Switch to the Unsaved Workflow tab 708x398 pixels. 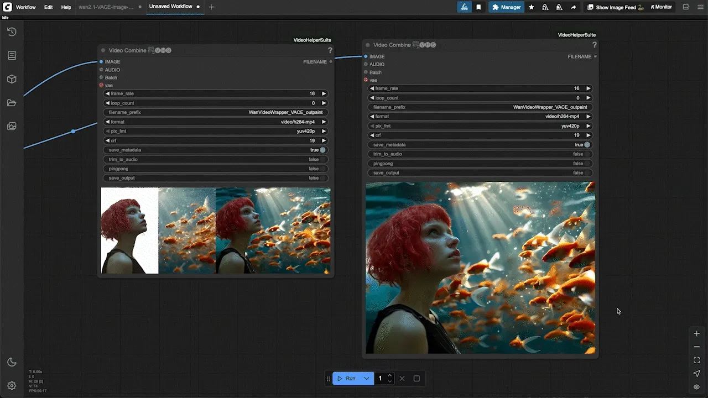[171, 7]
